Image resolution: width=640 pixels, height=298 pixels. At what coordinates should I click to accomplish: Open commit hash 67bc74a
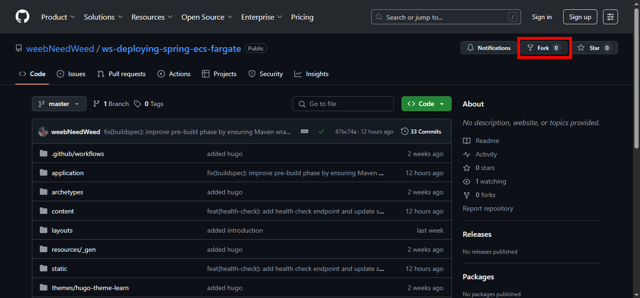[346, 132]
